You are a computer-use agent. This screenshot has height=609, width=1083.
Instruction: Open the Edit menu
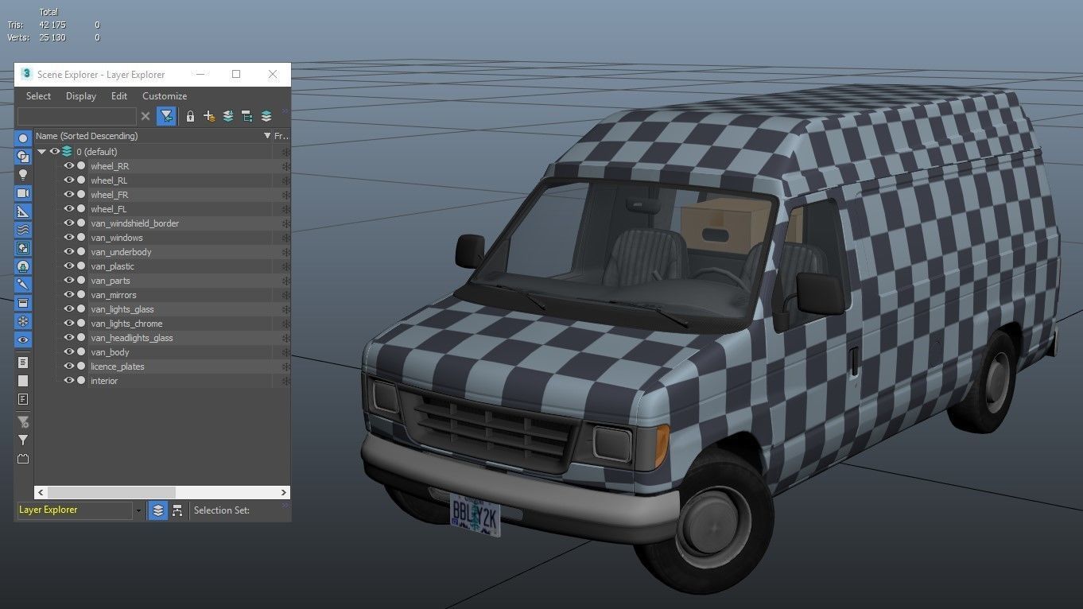click(x=119, y=96)
